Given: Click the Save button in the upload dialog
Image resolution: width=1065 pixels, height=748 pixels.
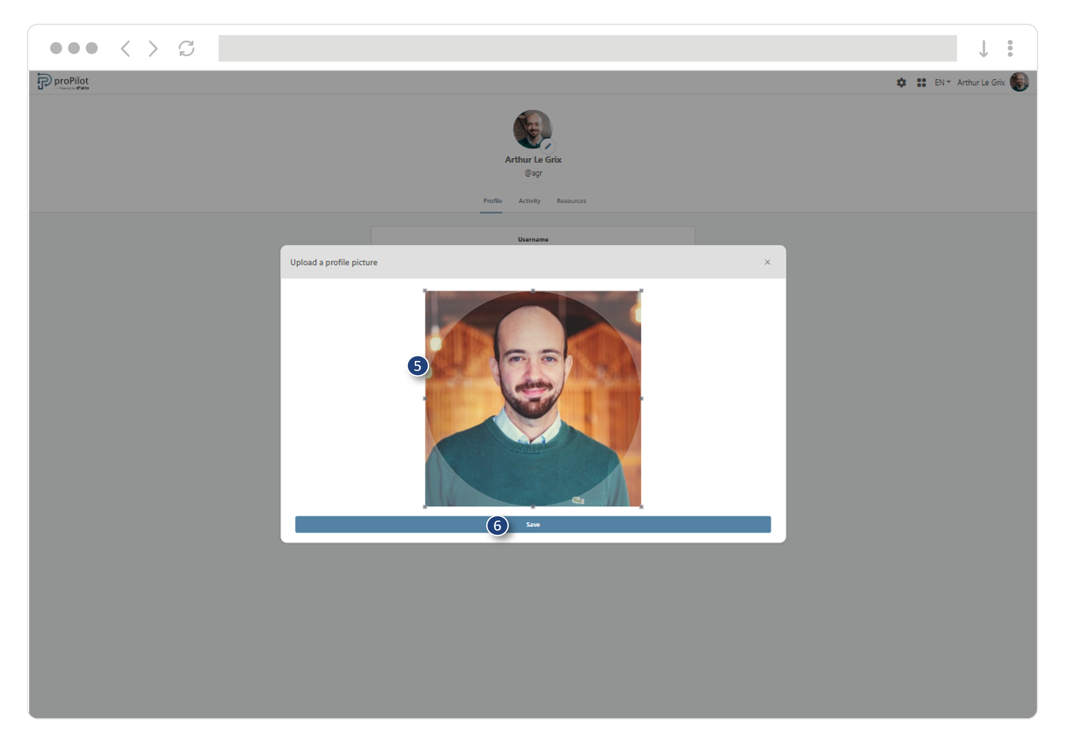Looking at the screenshot, I should click(x=533, y=524).
